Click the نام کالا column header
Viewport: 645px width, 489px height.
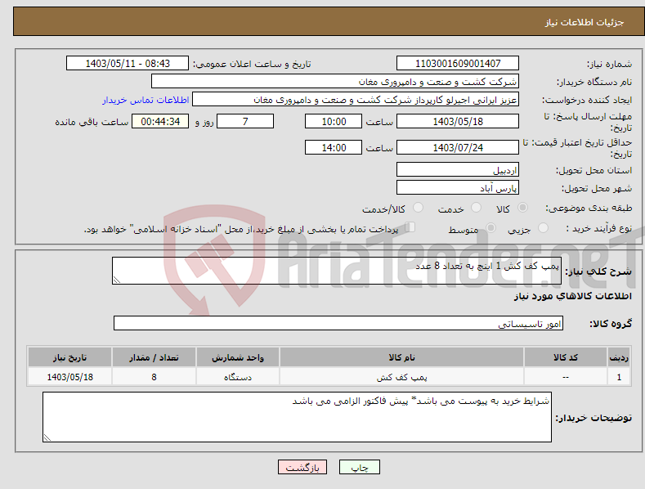[x=401, y=357]
